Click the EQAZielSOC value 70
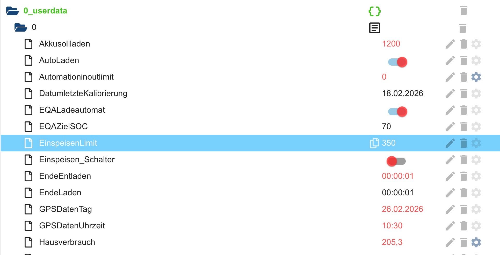Image resolution: width=500 pixels, height=255 pixels. point(386,127)
